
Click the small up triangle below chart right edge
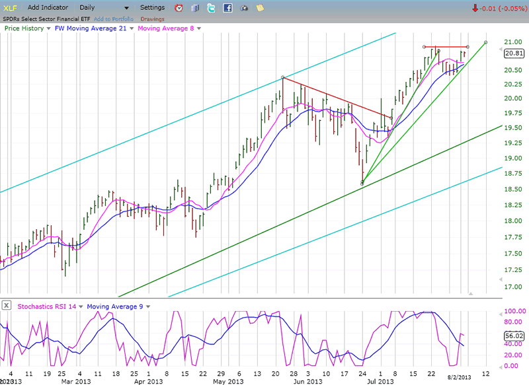pos(471,294)
